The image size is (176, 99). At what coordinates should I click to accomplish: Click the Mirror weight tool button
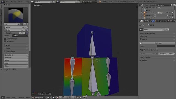(16, 61)
